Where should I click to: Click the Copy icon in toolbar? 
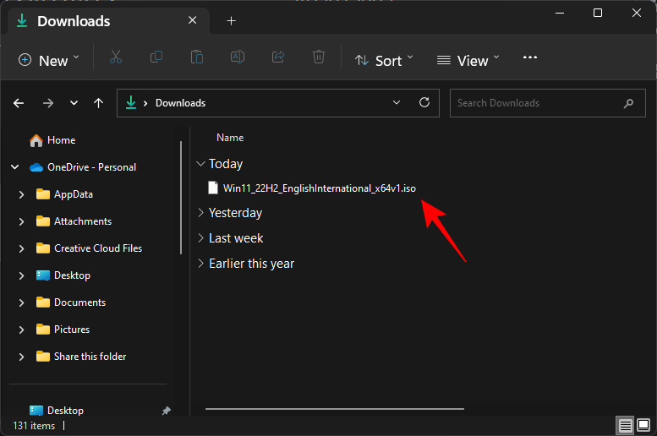[x=156, y=57]
